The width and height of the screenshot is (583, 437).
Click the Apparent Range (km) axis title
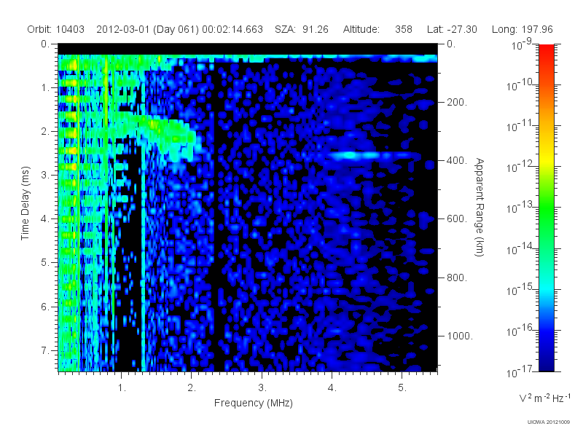(x=480, y=207)
